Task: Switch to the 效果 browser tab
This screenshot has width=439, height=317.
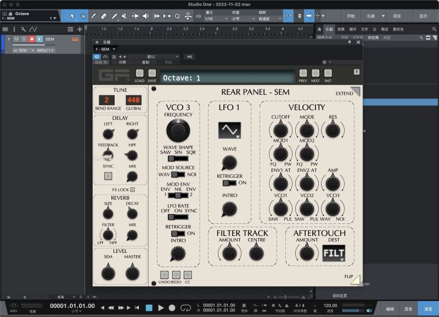Action: tap(341, 29)
